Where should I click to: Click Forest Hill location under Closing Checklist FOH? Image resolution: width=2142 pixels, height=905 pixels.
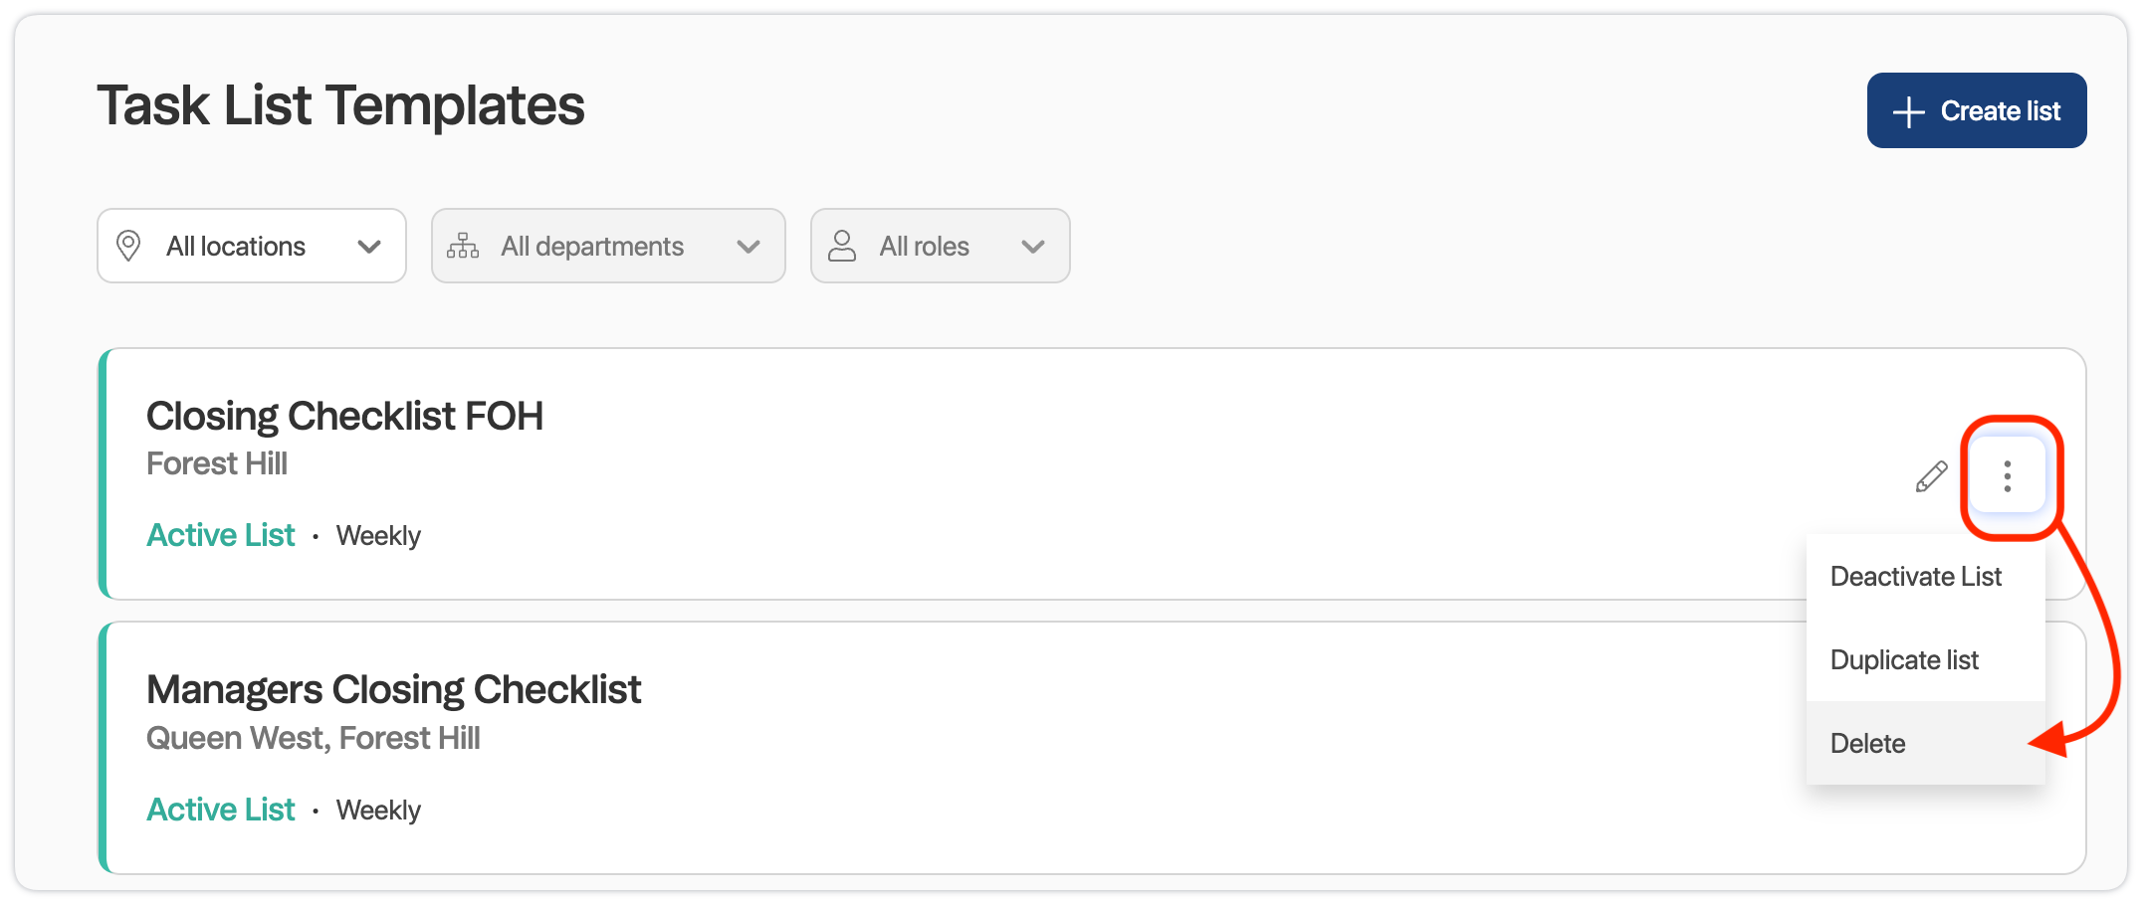[217, 463]
